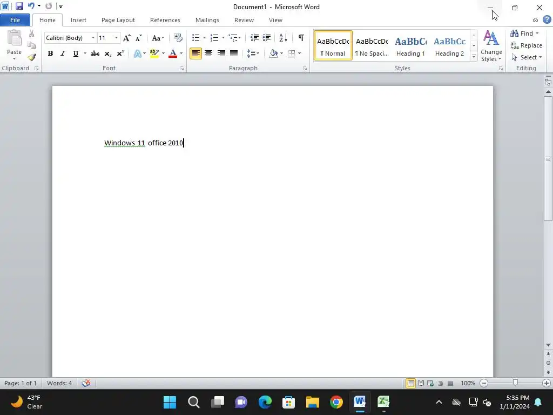Increase the paragraph indent
This screenshot has width=553, height=415.
pyautogui.click(x=267, y=38)
